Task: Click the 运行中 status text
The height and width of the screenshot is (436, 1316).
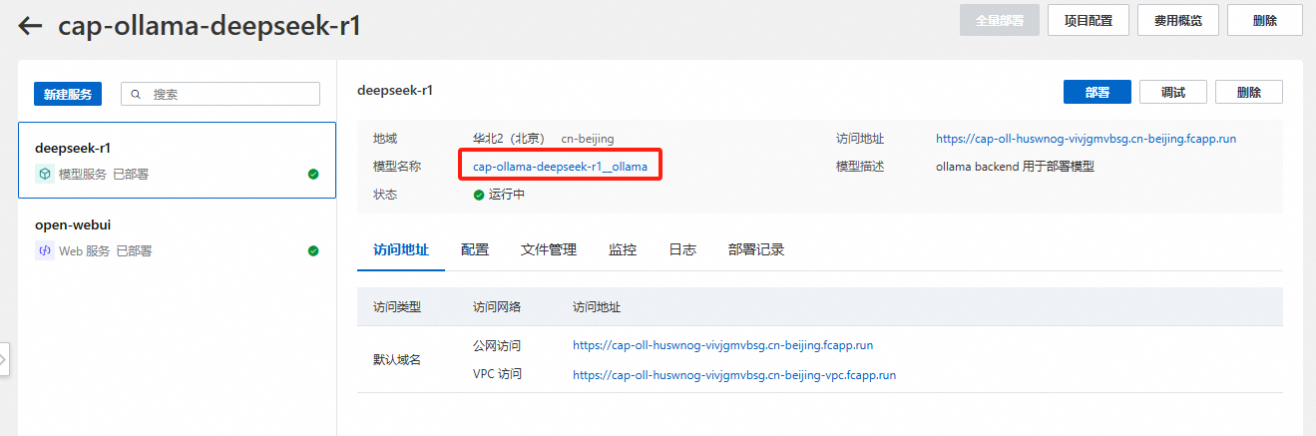Action: click(507, 195)
